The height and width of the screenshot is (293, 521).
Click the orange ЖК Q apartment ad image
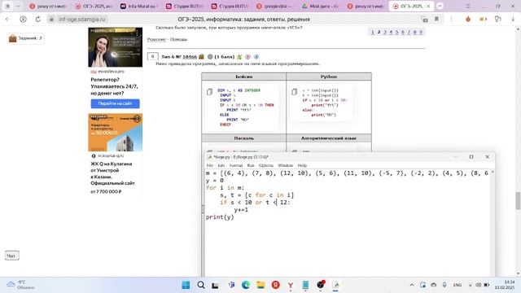[115, 132]
